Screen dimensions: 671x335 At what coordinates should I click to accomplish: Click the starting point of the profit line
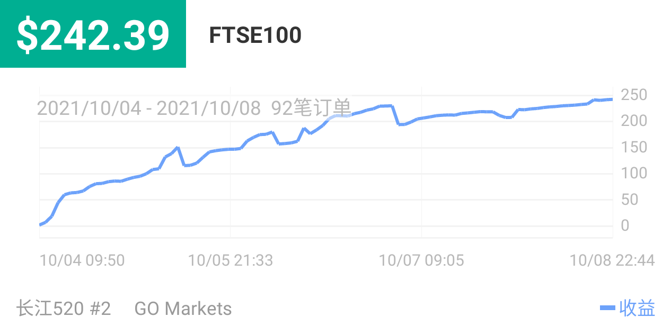(41, 224)
